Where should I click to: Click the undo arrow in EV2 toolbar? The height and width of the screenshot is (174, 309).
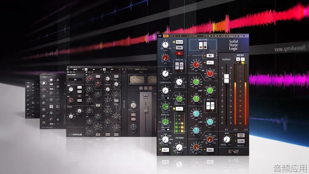(x=172, y=36)
